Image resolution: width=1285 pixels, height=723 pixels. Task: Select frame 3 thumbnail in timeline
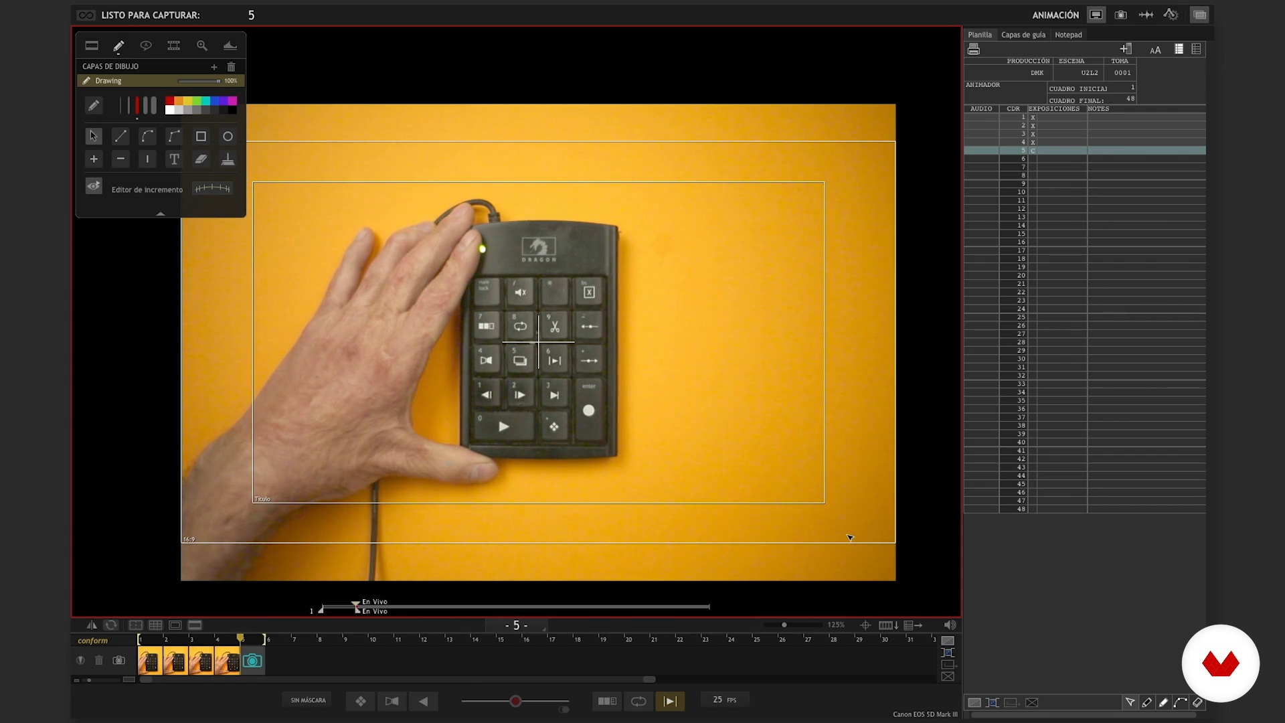coord(201,661)
